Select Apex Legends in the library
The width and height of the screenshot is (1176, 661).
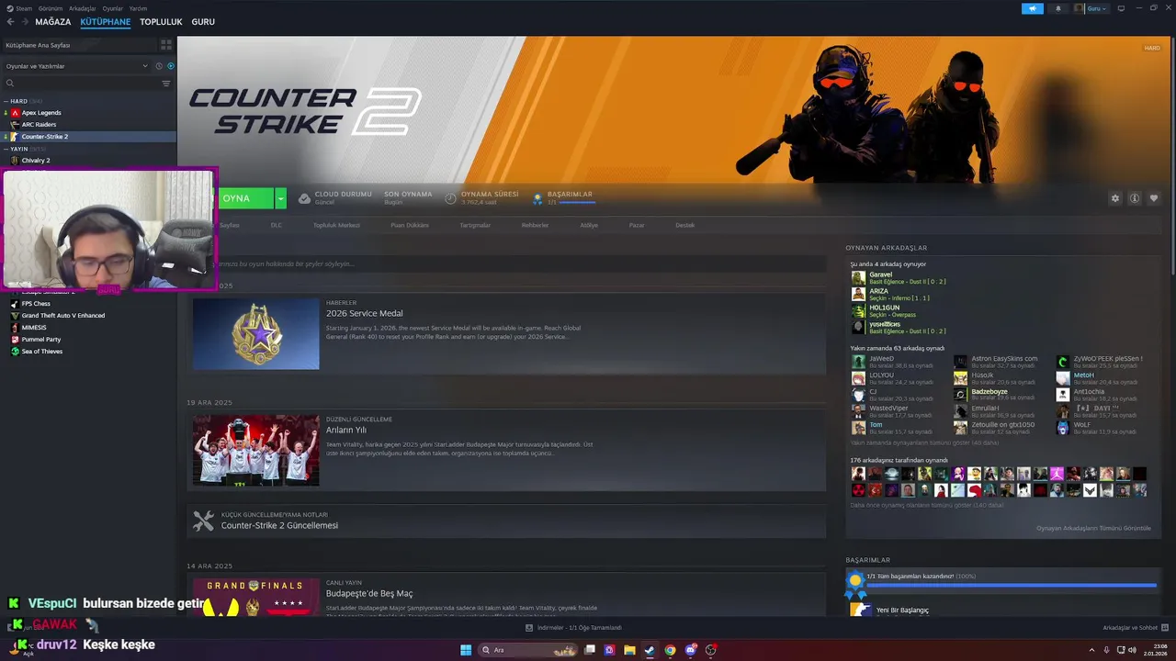pyautogui.click(x=41, y=113)
